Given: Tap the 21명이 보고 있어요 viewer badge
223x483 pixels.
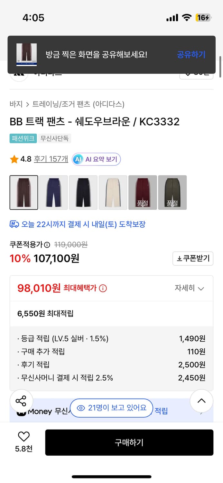Looking at the screenshot, I should click(111, 408).
